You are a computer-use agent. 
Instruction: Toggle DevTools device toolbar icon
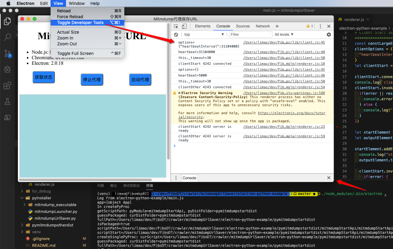(x=184, y=26)
